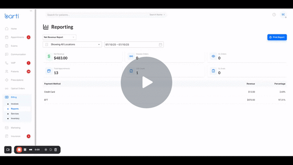
Task: Open Services under Billing
Action: point(15,114)
